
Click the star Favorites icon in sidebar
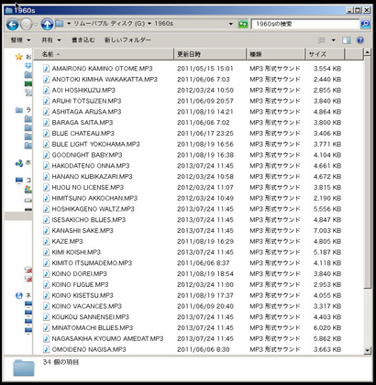click(19, 57)
